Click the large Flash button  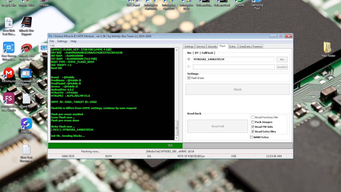pos(237,89)
